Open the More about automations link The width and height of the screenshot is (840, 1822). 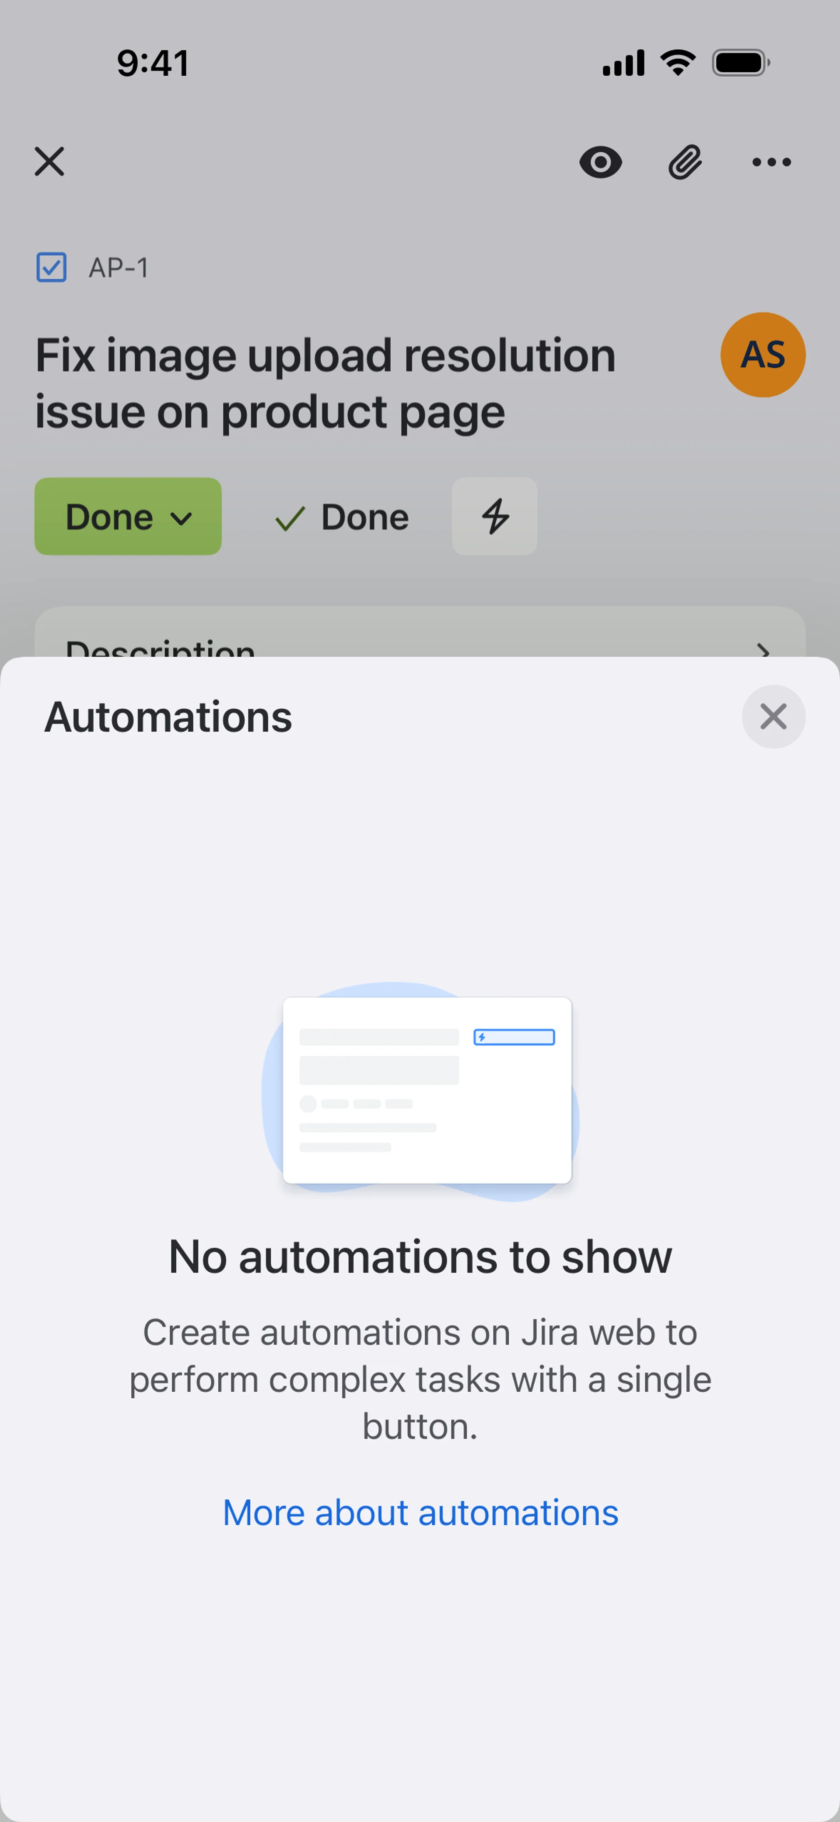pyautogui.click(x=421, y=1513)
